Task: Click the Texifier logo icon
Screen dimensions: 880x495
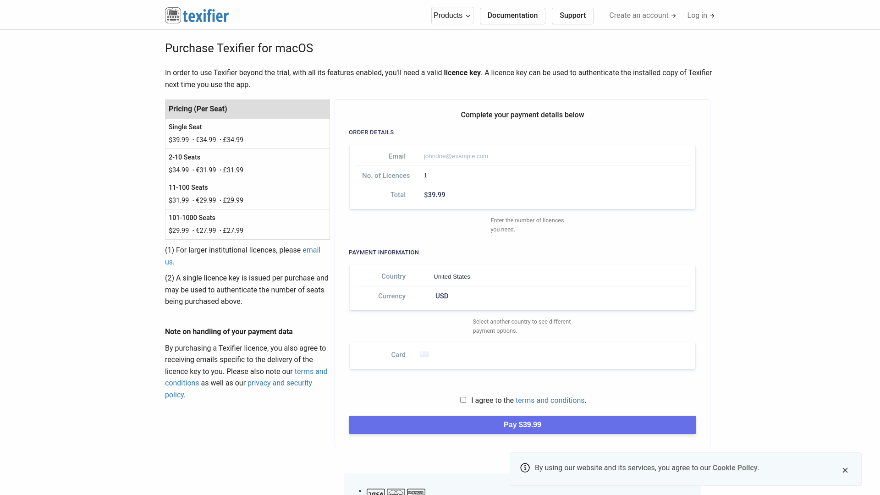Action: tap(173, 16)
